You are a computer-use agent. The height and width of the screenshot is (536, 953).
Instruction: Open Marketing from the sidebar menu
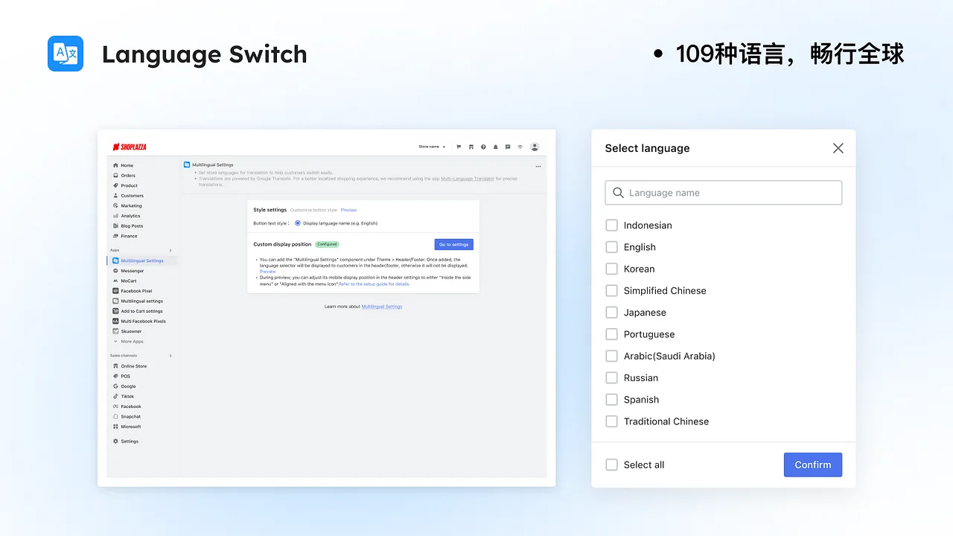(x=131, y=205)
